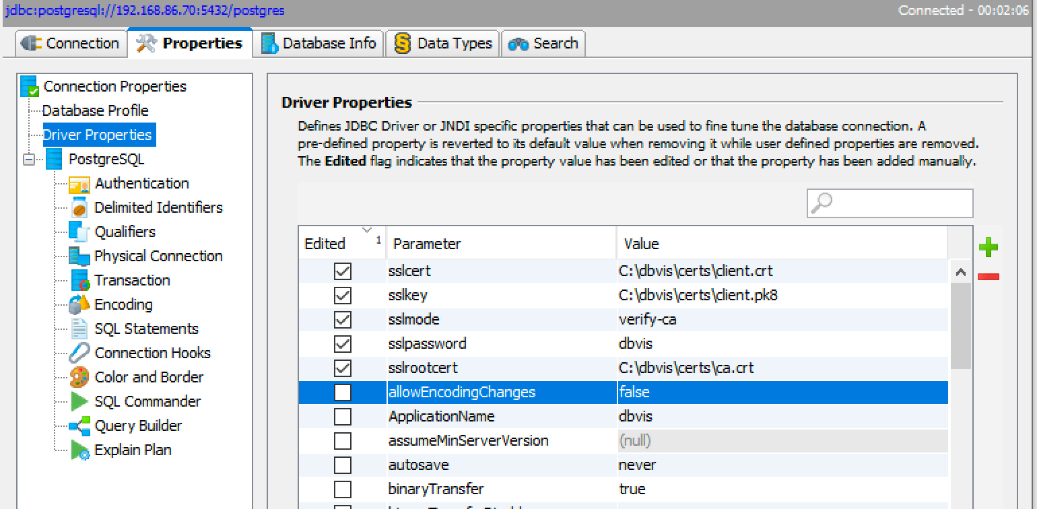Uncheck the Edited checkbox for sslcert

tap(343, 271)
